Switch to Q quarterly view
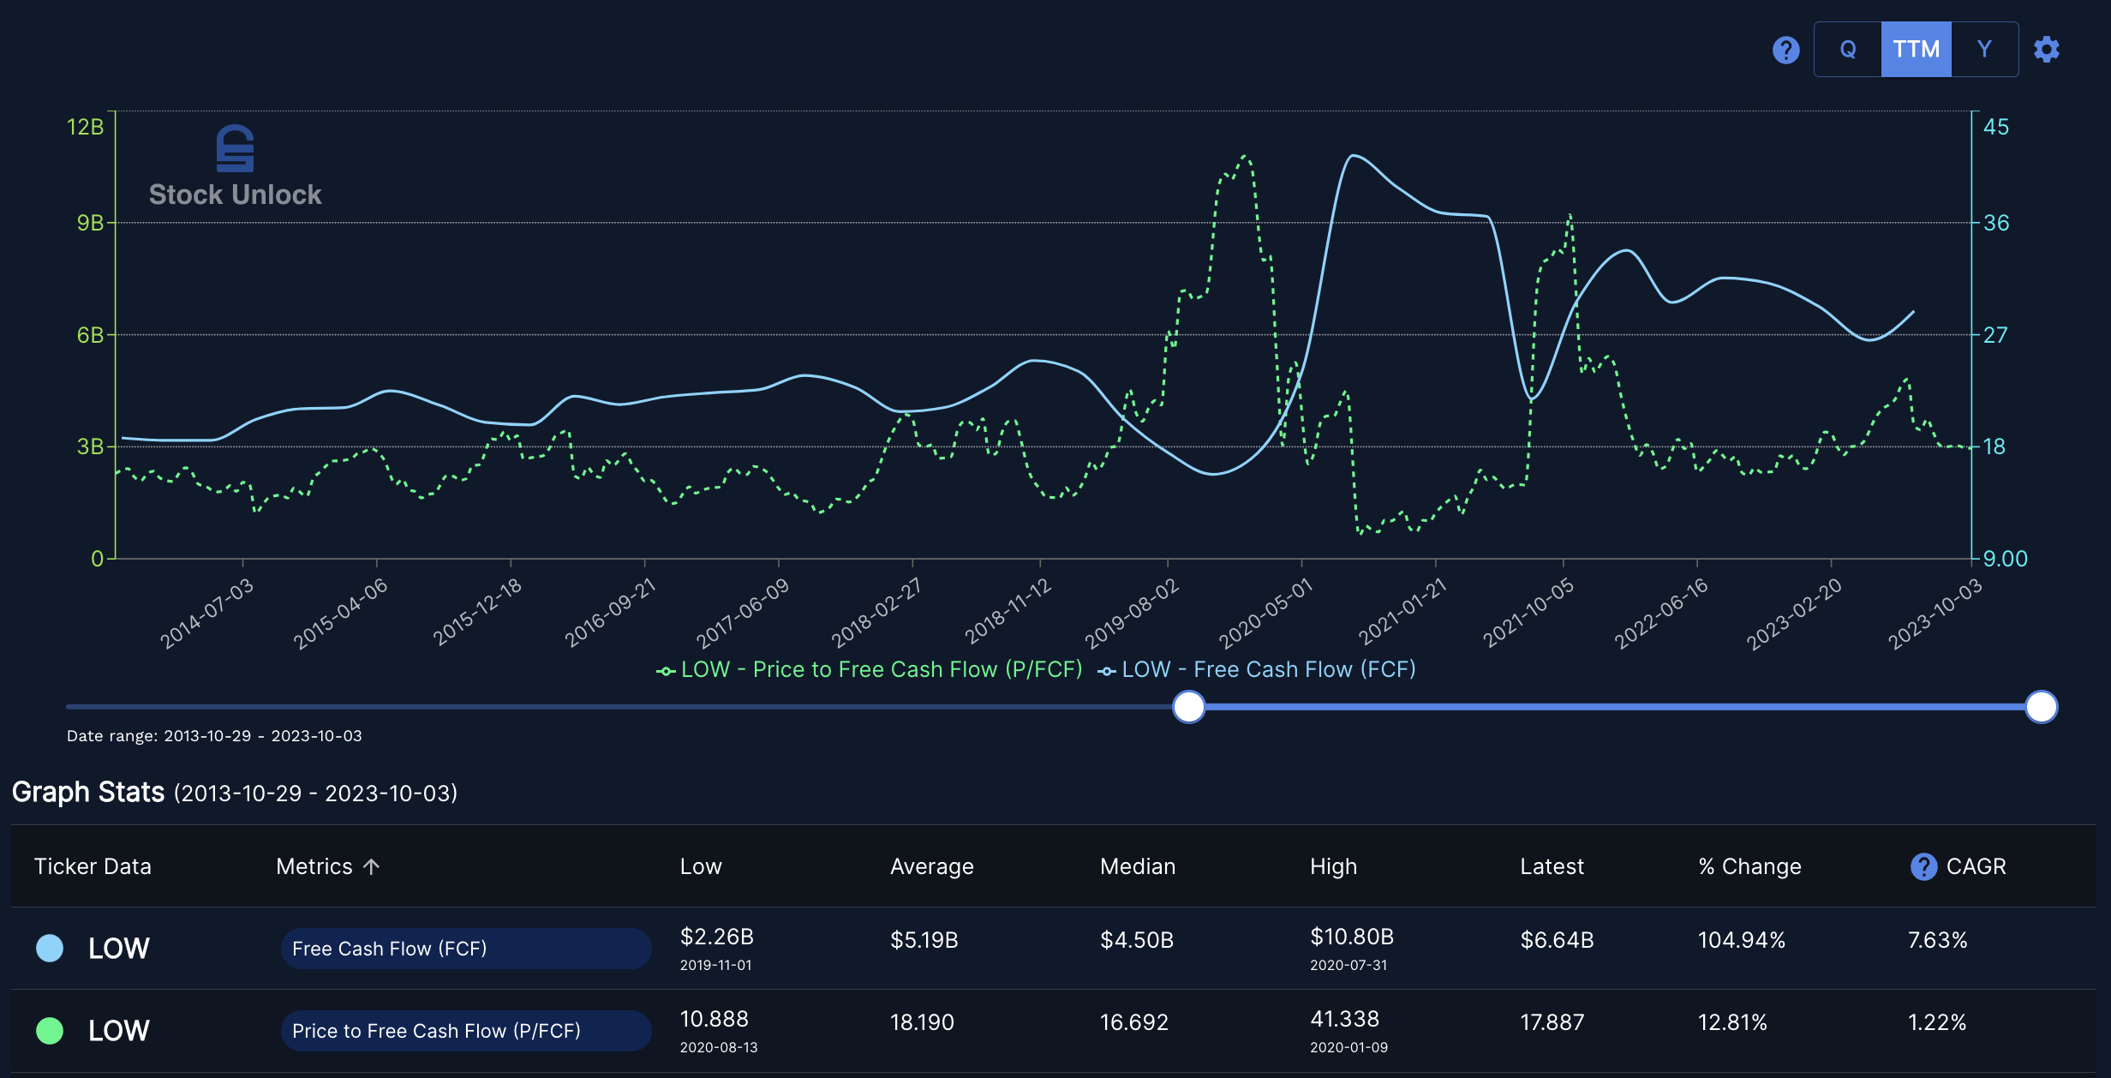2111x1078 pixels. coord(1848,50)
